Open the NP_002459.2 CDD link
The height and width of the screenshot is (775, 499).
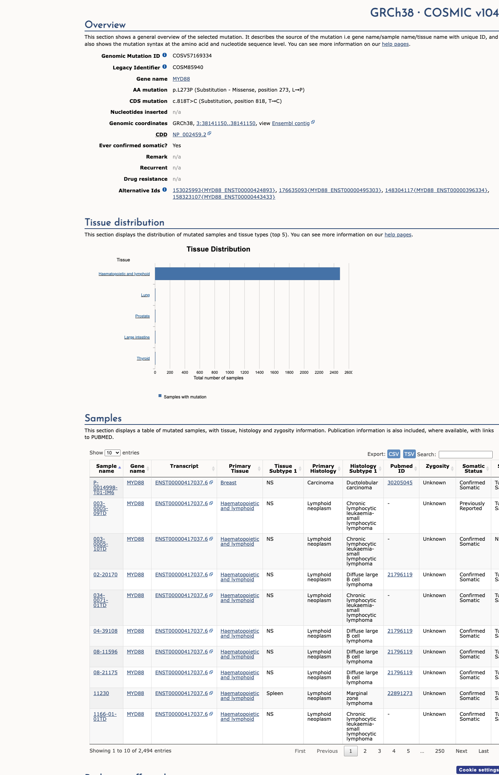[x=189, y=135]
